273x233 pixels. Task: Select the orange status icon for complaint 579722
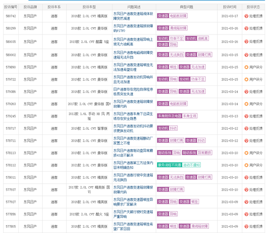[x=246, y=79]
